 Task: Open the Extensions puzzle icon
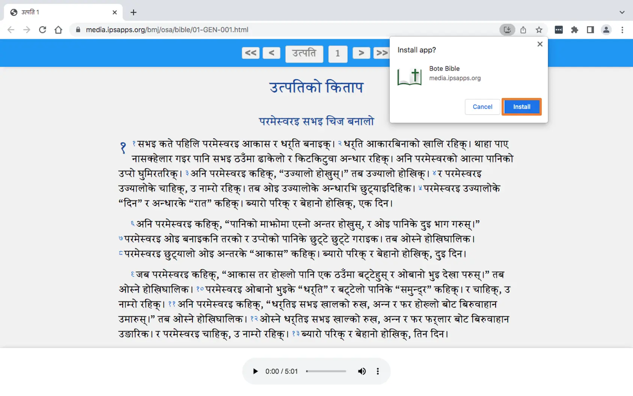click(x=574, y=30)
